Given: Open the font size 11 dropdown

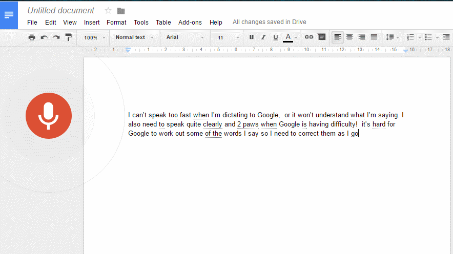Looking at the screenshot, I should [228, 37].
